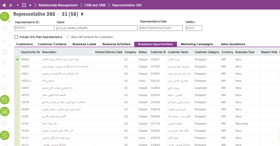Click the green add-note icon

click(x=5, y=135)
